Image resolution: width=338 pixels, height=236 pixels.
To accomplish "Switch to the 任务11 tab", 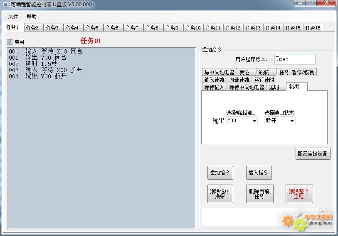I will 213,28.
